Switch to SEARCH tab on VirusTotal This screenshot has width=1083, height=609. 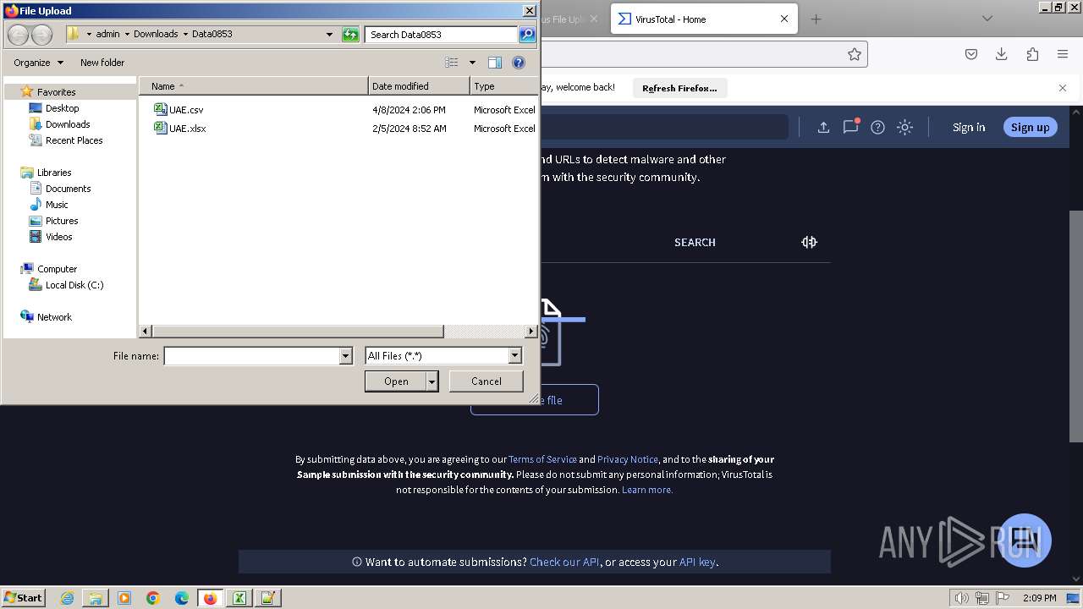(695, 243)
